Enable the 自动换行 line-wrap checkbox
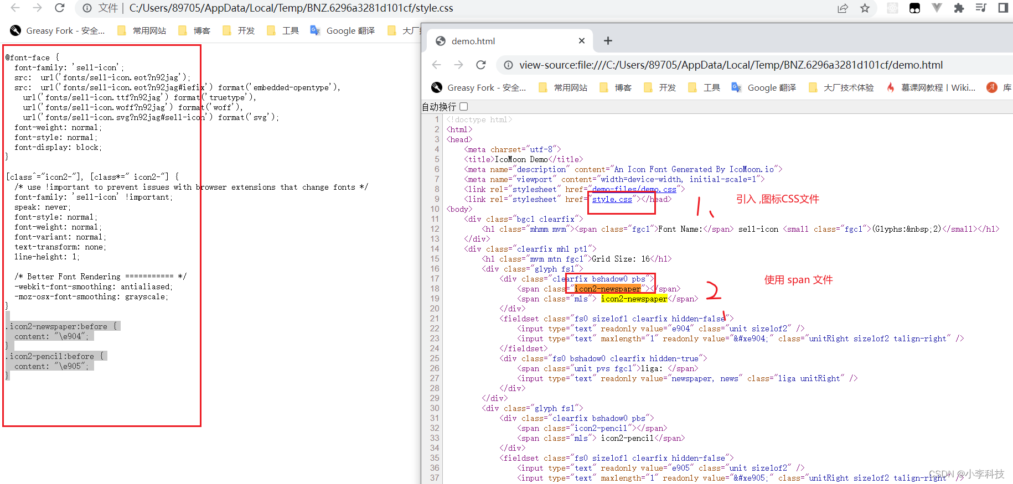The width and height of the screenshot is (1013, 484). tap(464, 107)
